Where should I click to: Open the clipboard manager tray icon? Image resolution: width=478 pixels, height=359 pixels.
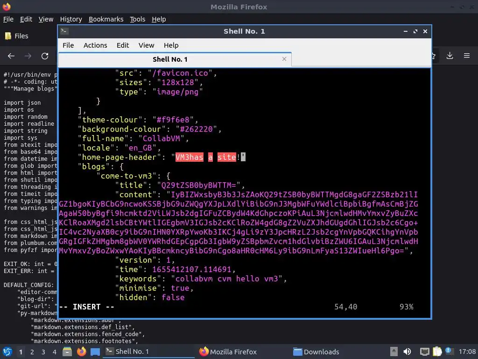point(437,352)
